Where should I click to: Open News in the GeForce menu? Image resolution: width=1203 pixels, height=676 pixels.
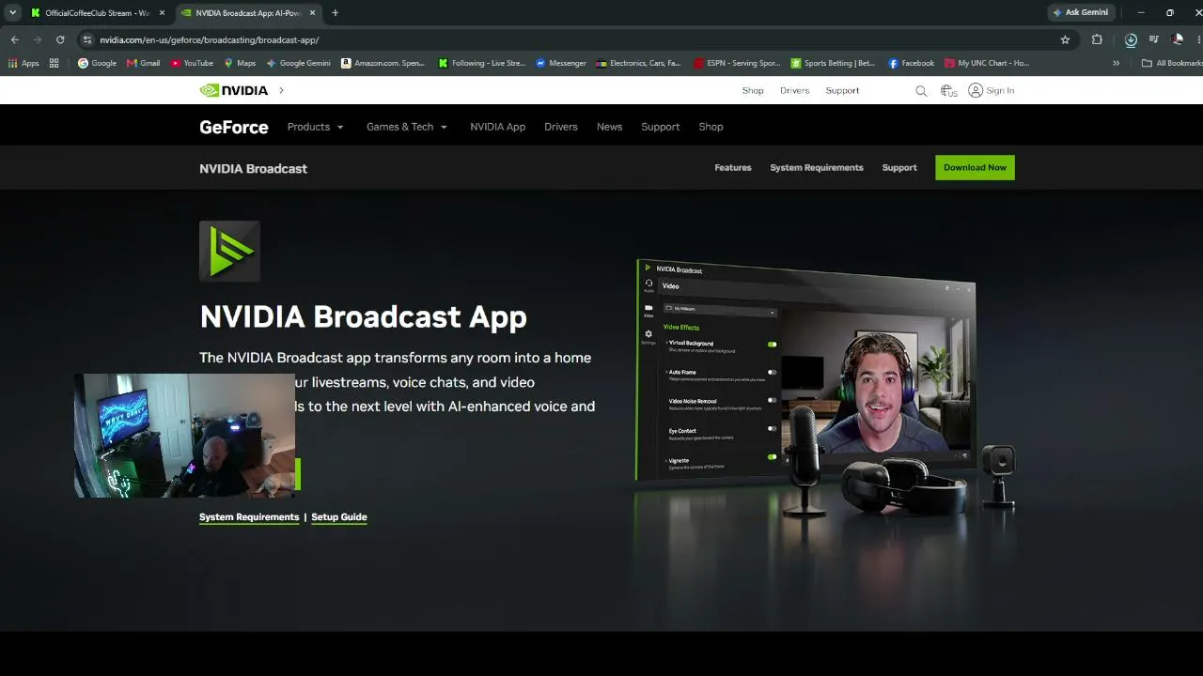609,127
